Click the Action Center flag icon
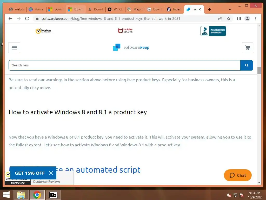This screenshot has height=200, width=266. point(241,195)
